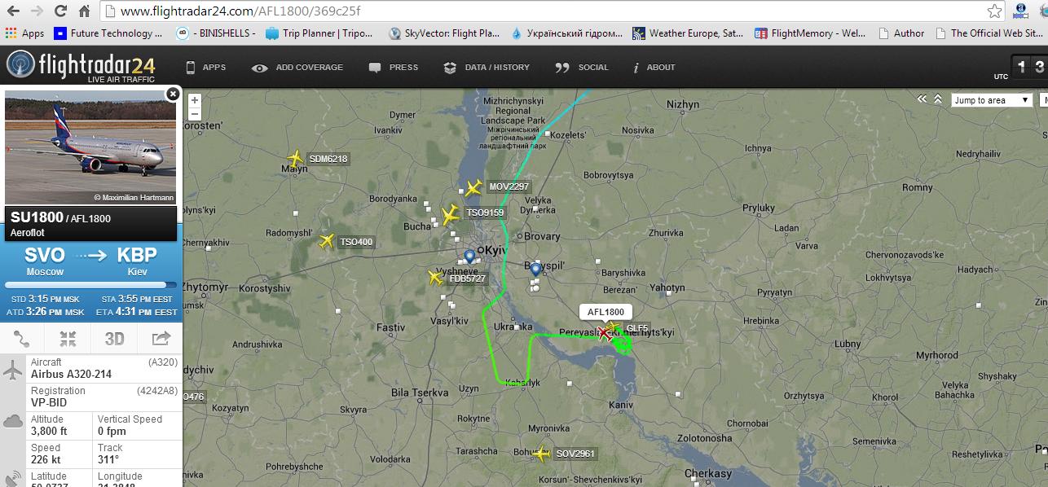Screen dimensions: 1048x487
Task: Select the SOV2961 aircraft icon
Action: pyautogui.click(x=540, y=454)
